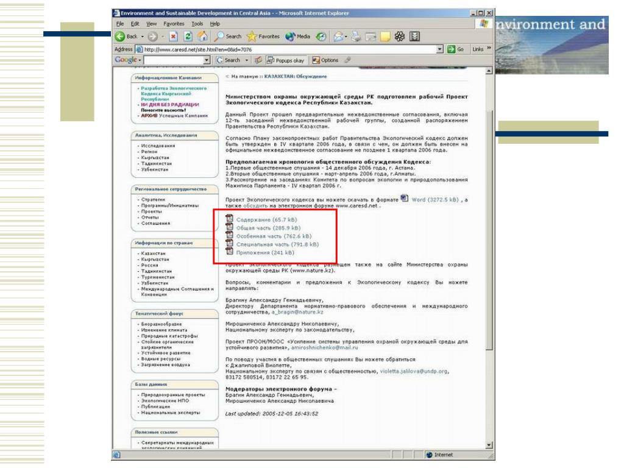Open Публикации in the databases sidebar
Image resolution: width=624 pixels, height=468 pixels.
[155, 406]
